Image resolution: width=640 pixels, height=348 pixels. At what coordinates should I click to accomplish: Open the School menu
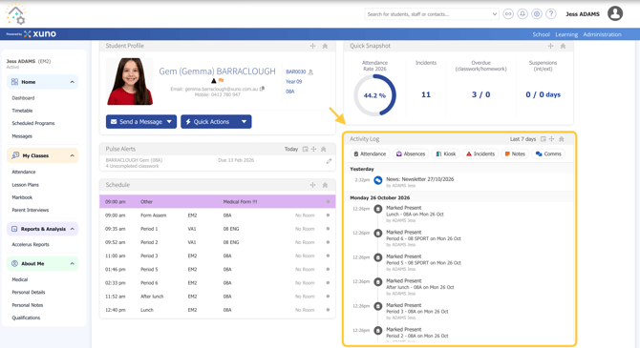(x=541, y=34)
